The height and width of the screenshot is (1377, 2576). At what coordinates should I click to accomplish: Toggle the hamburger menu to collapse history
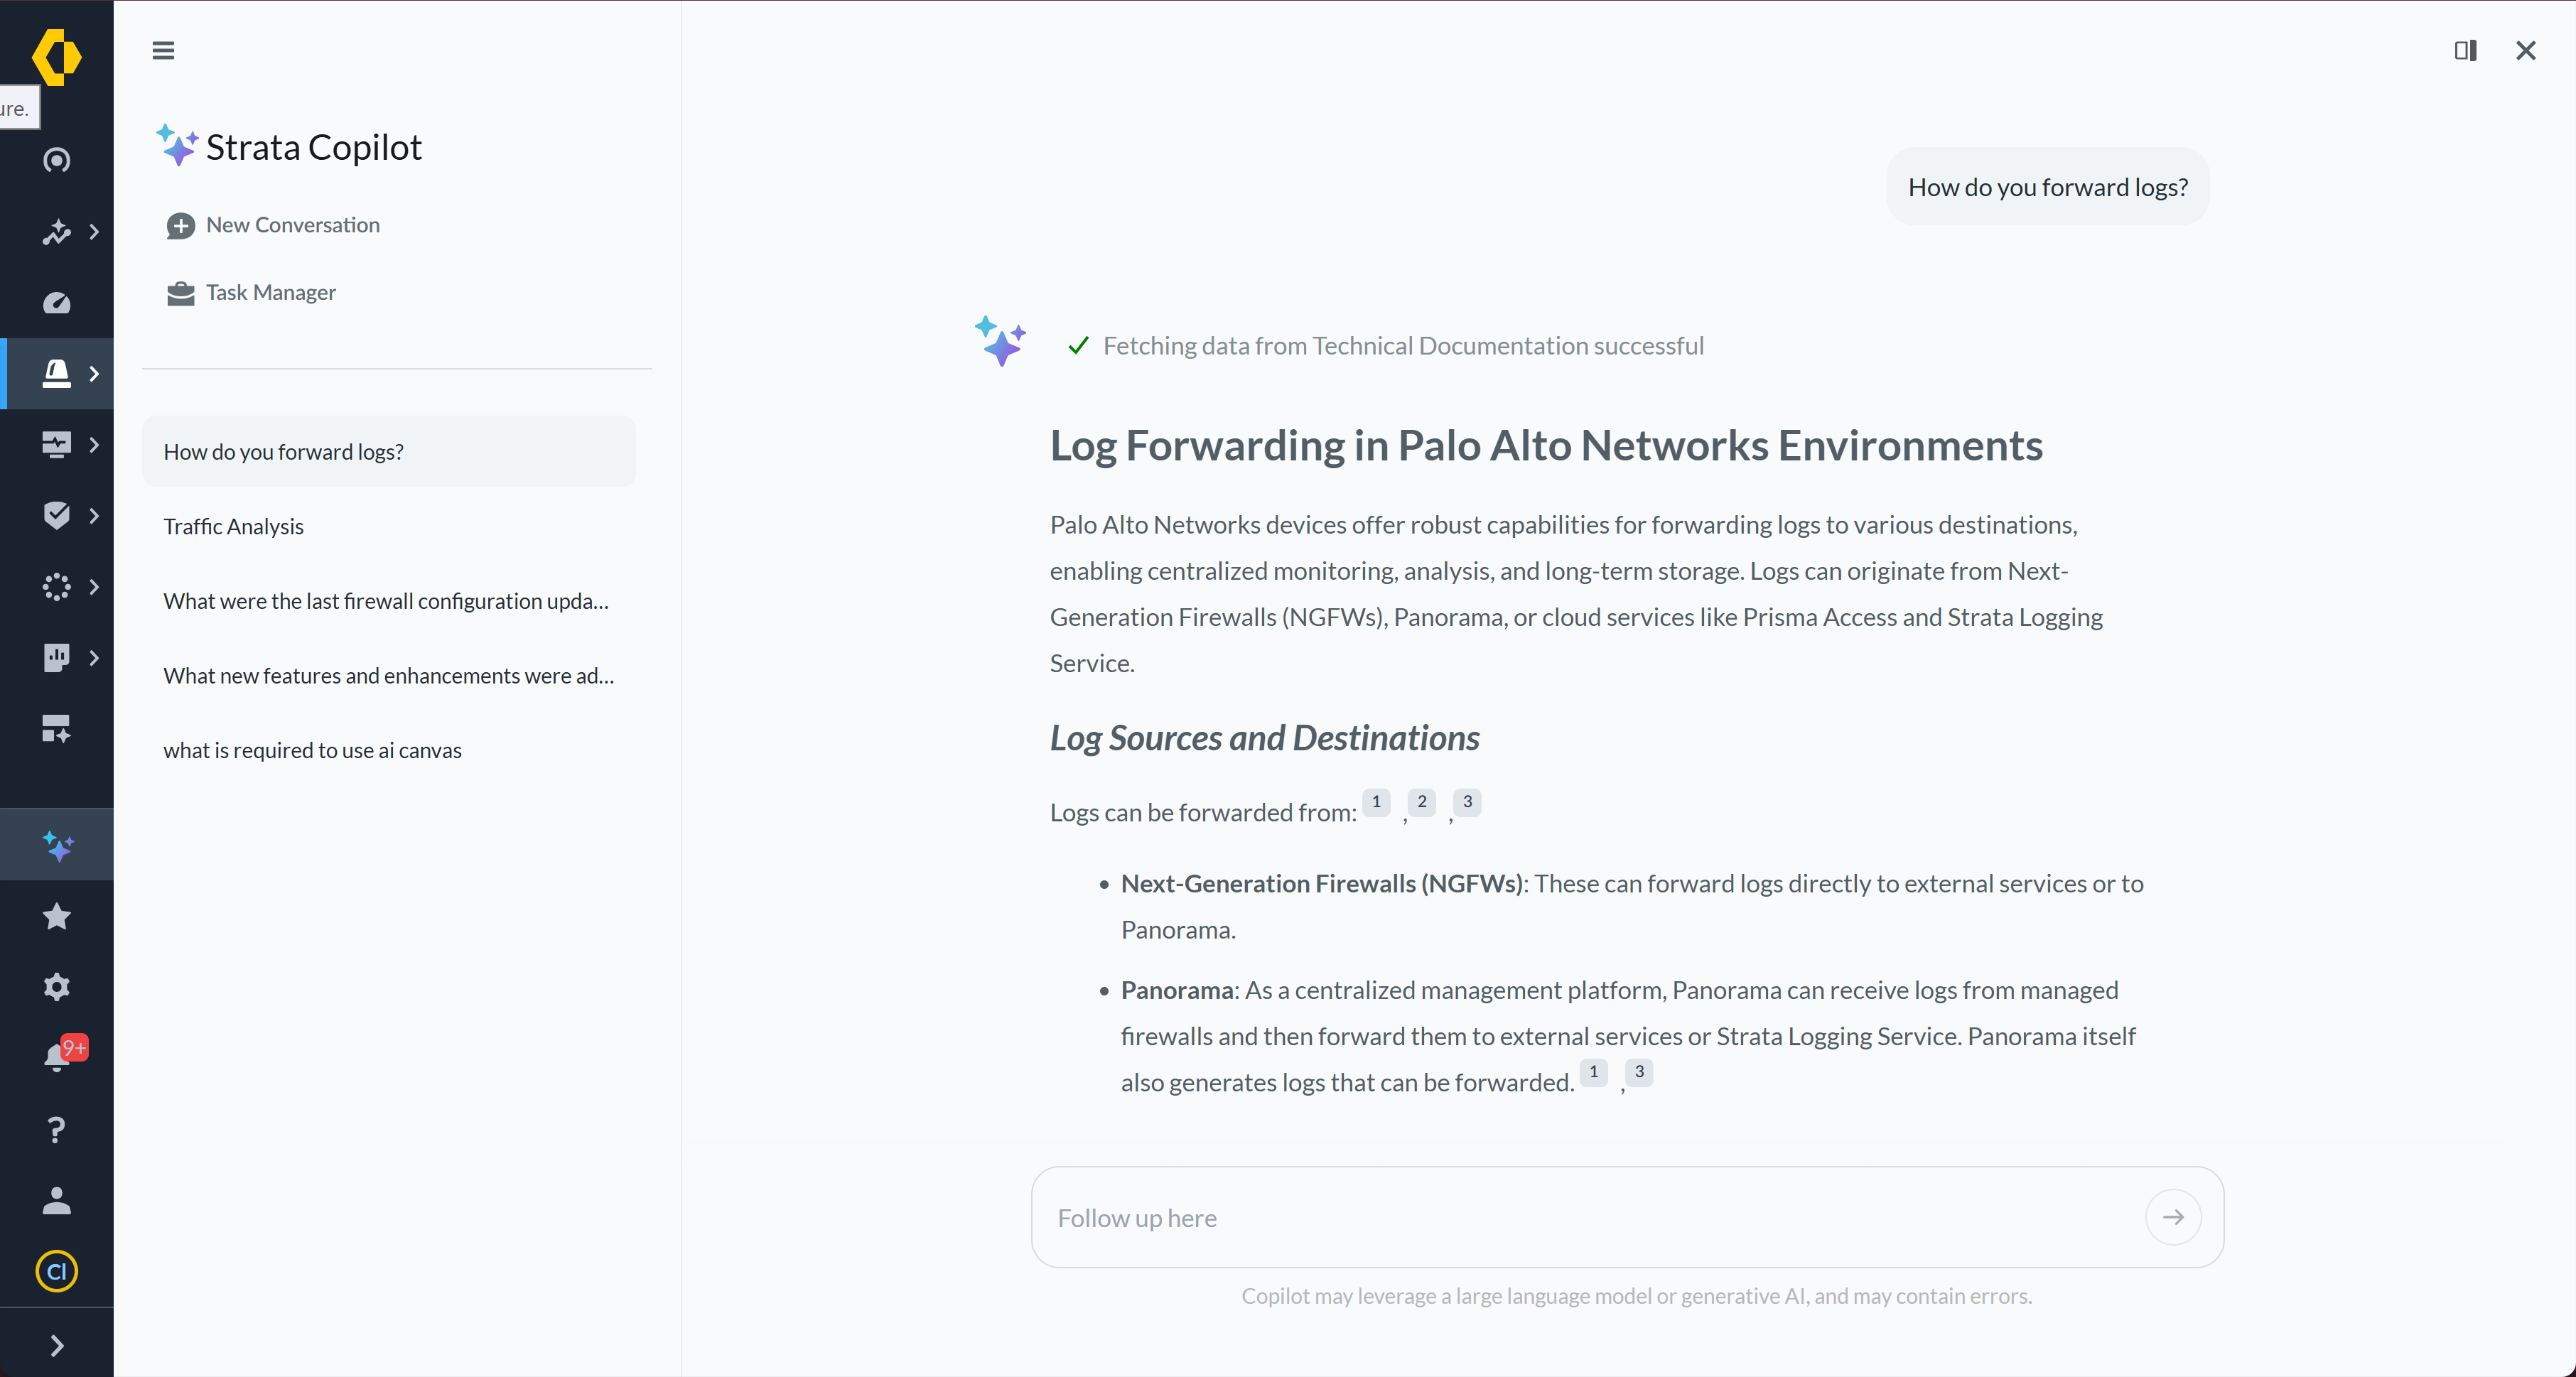(163, 50)
